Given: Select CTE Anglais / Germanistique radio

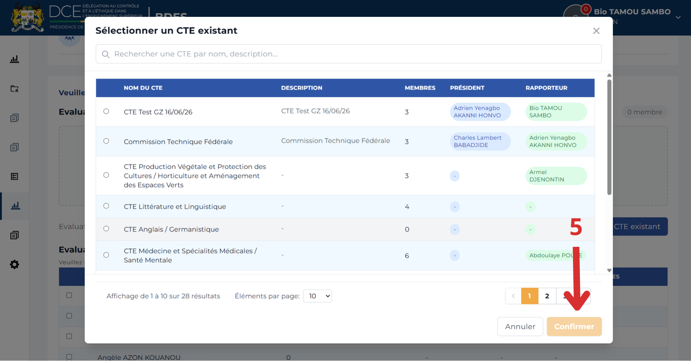Looking at the screenshot, I should [x=106, y=228].
